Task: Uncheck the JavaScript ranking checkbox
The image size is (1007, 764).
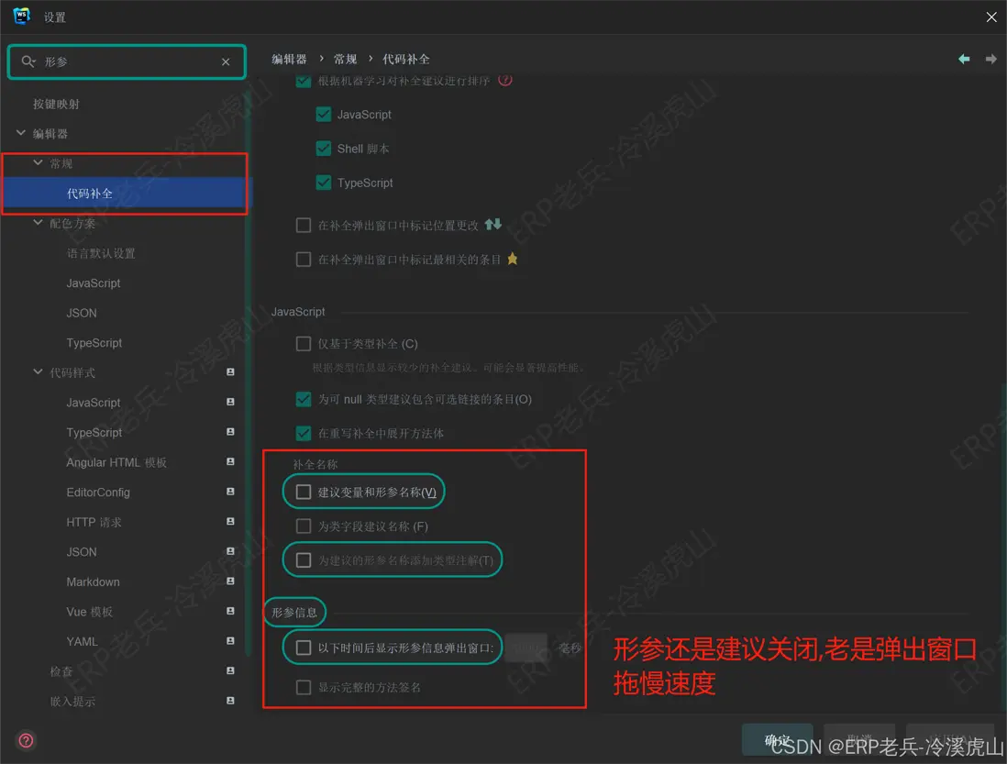Action: pos(323,114)
